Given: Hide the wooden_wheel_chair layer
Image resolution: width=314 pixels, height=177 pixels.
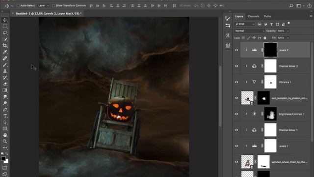Looking at the screenshot, I should tap(236, 162).
